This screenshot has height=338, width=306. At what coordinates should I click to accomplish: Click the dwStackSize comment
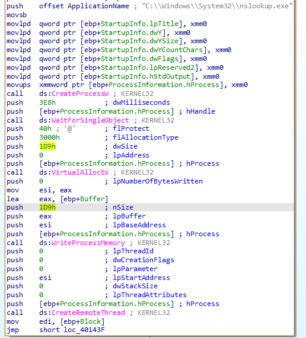[x=135, y=286]
